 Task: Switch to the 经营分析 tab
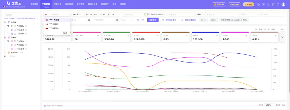[x=57, y=4]
